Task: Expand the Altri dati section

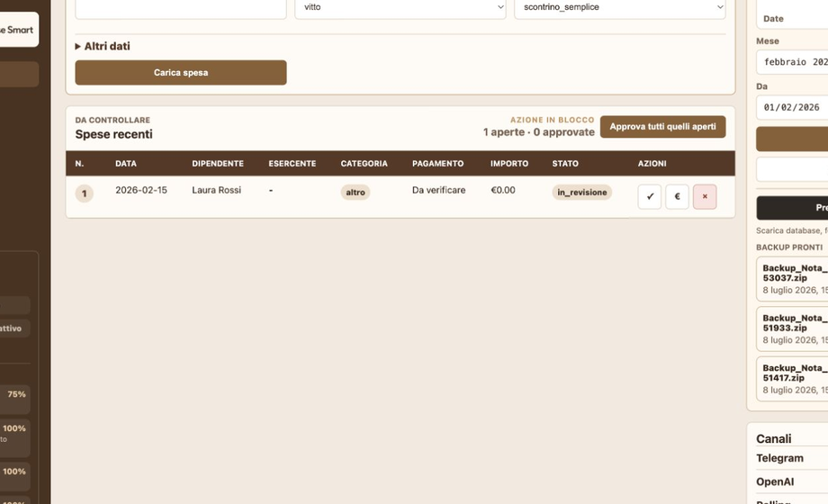Action: [x=103, y=46]
